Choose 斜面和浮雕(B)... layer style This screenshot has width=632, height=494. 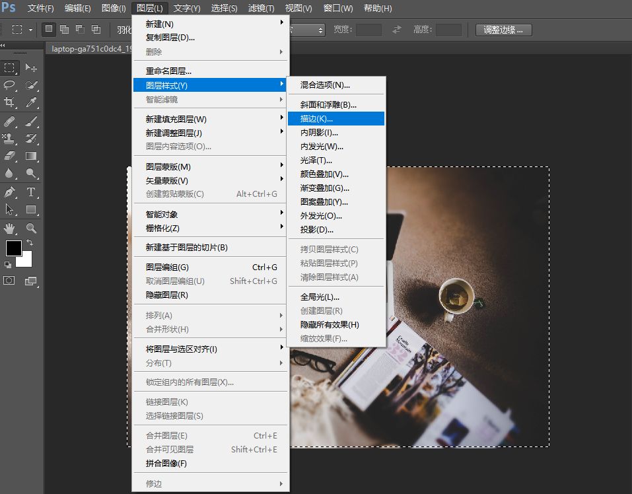coord(336,105)
